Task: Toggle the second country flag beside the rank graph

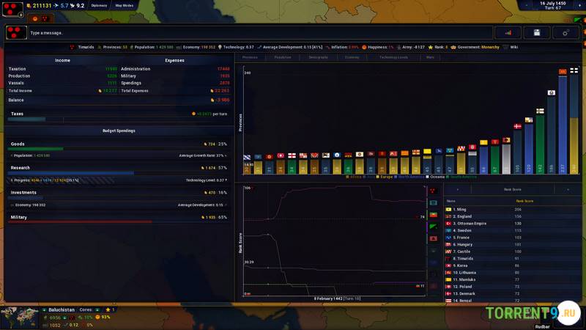Action: tap(433, 215)
